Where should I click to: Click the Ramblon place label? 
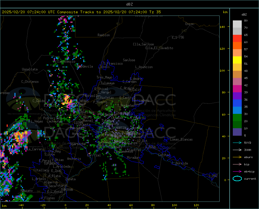pyautogui.click(x=104, y=35)
